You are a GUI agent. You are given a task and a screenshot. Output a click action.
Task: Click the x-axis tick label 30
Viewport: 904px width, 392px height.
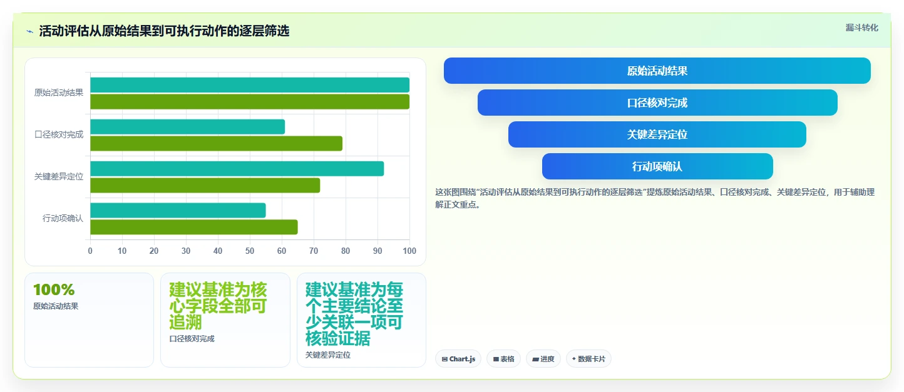(186, 251)
